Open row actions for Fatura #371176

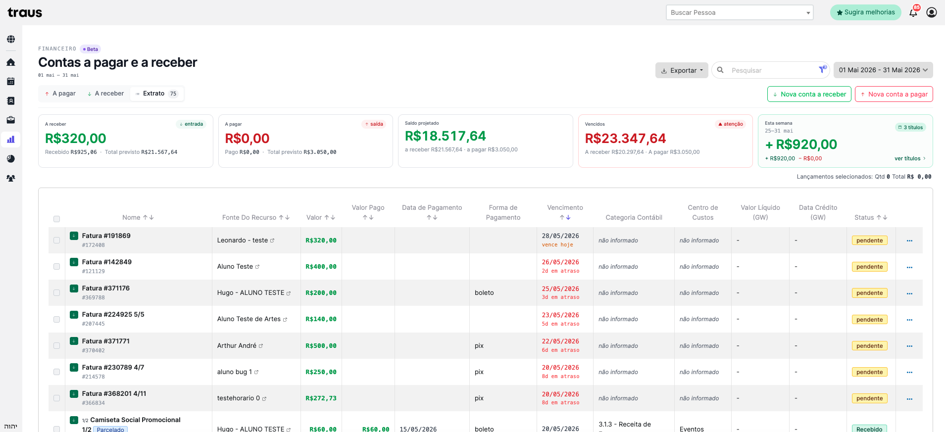point(909,293)
